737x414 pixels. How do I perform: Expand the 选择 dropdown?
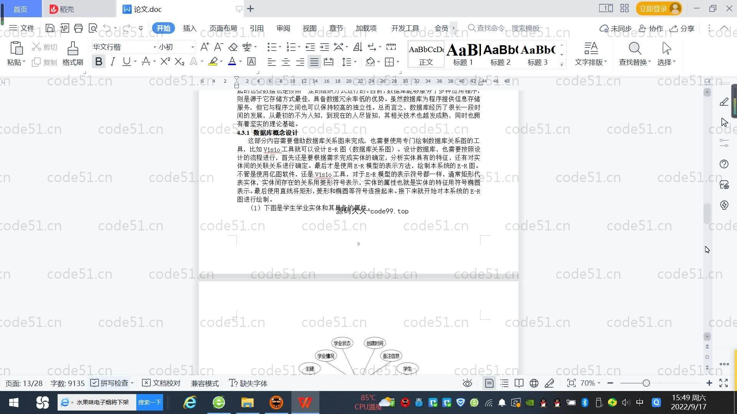666,62
